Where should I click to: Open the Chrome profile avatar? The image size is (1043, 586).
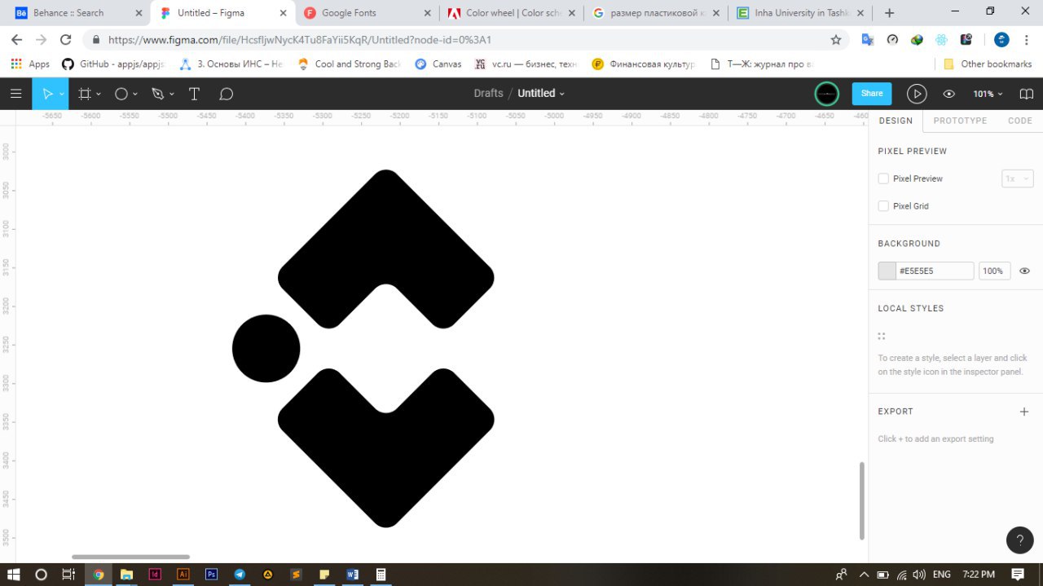1001,39
